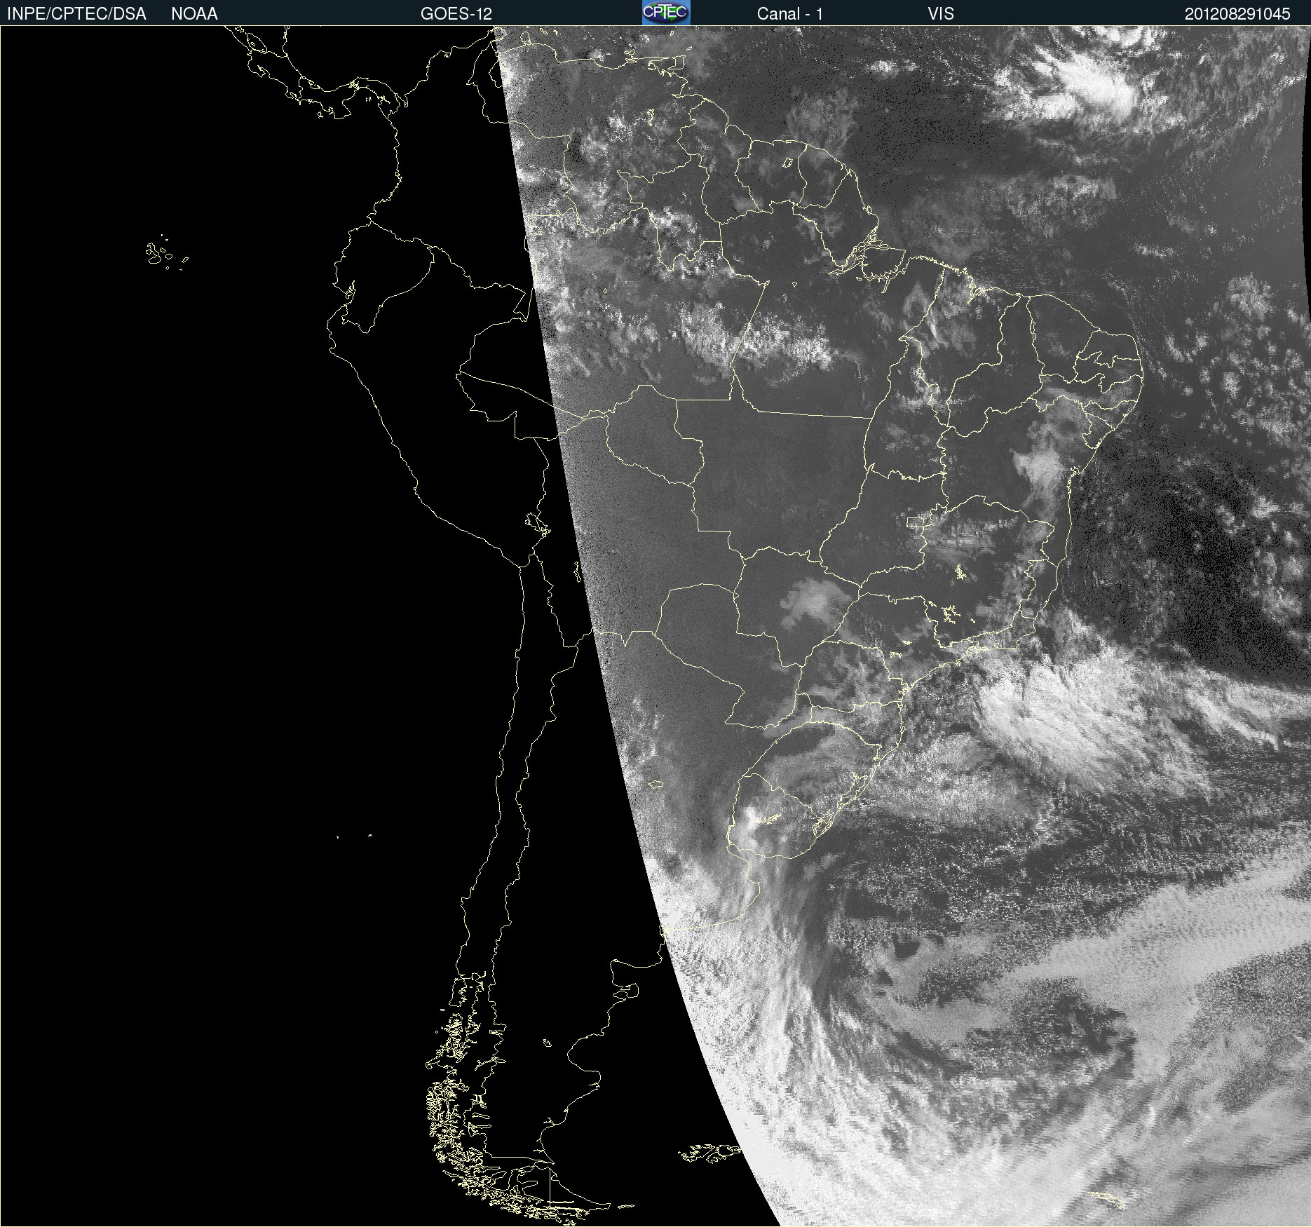Click the INPE/CPTEC/DSA header text
This screenshot has width=1311, height=1227.
[76, 14]
